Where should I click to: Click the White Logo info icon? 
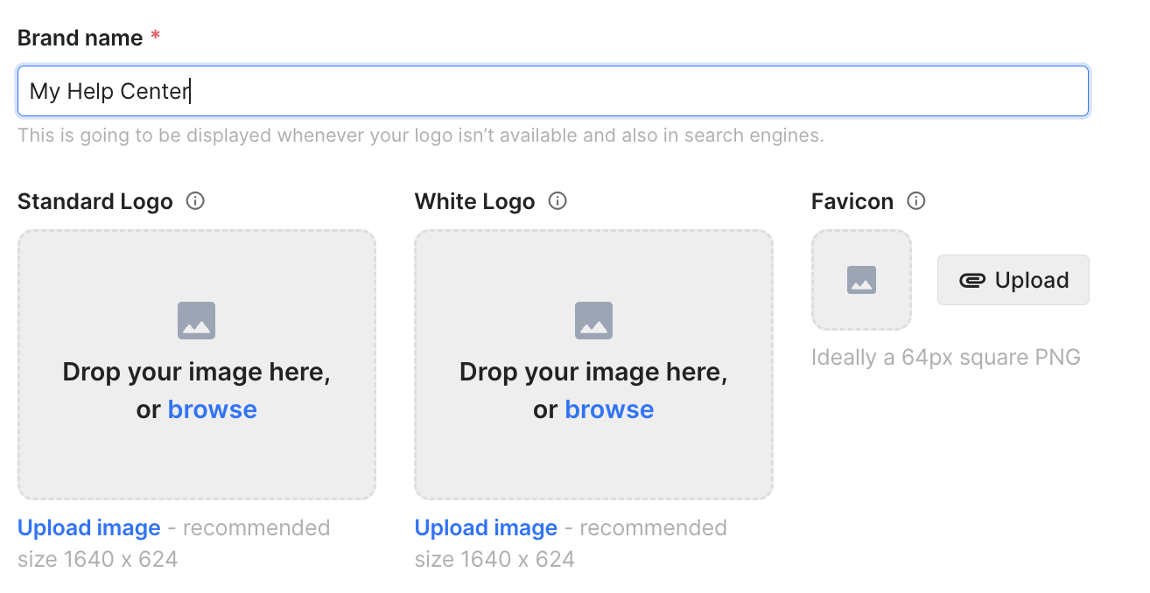click(x=557, y=200)
